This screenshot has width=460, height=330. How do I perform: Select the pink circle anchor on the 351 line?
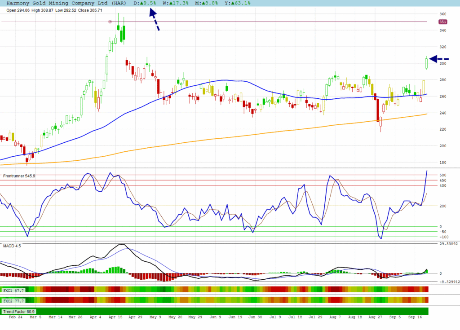pos(111,22)
